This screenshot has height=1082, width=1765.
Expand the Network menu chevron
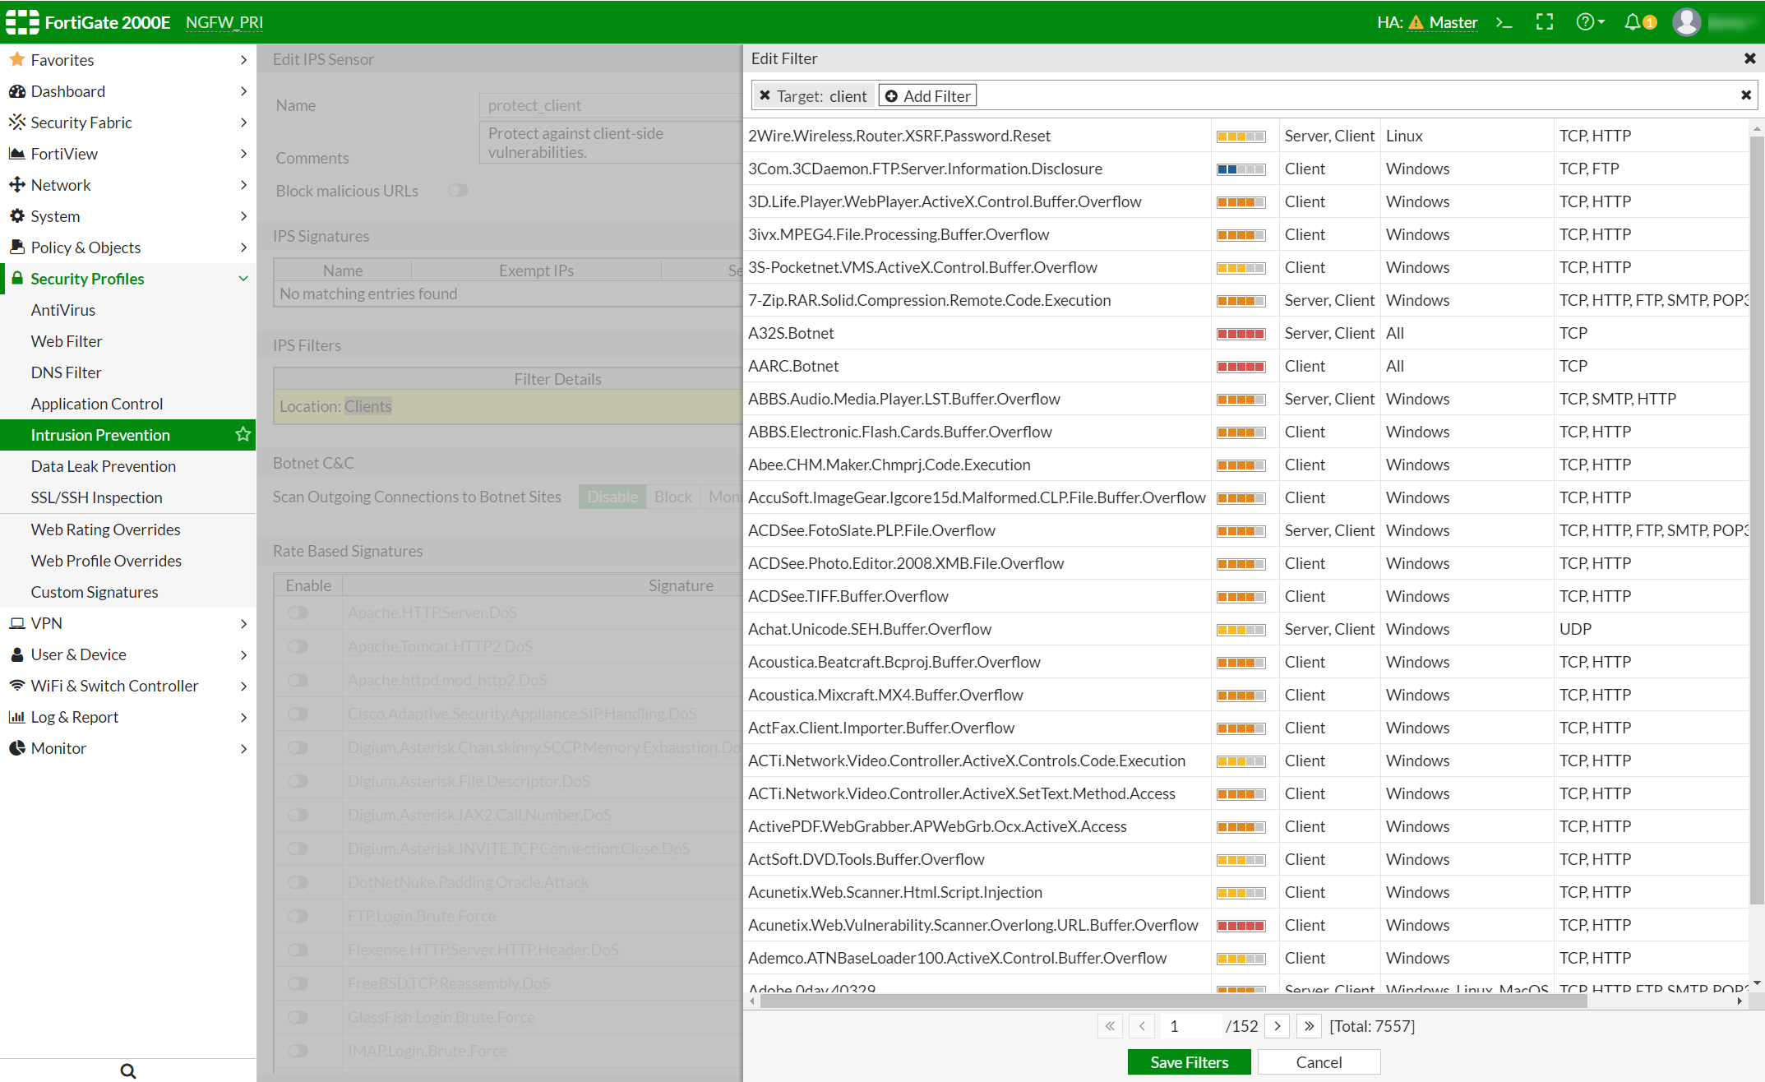(243, 184)
